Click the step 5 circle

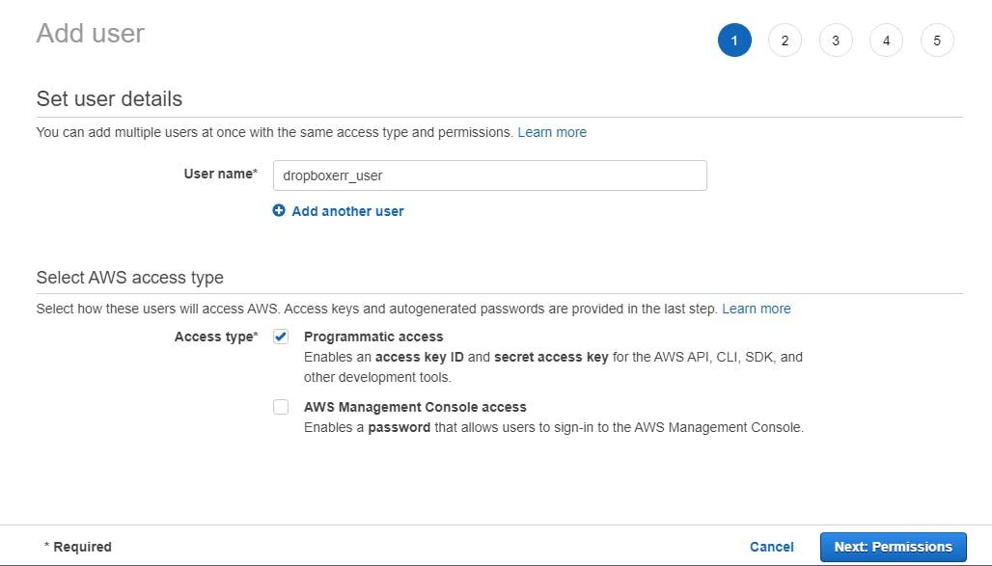coord(937,40)
